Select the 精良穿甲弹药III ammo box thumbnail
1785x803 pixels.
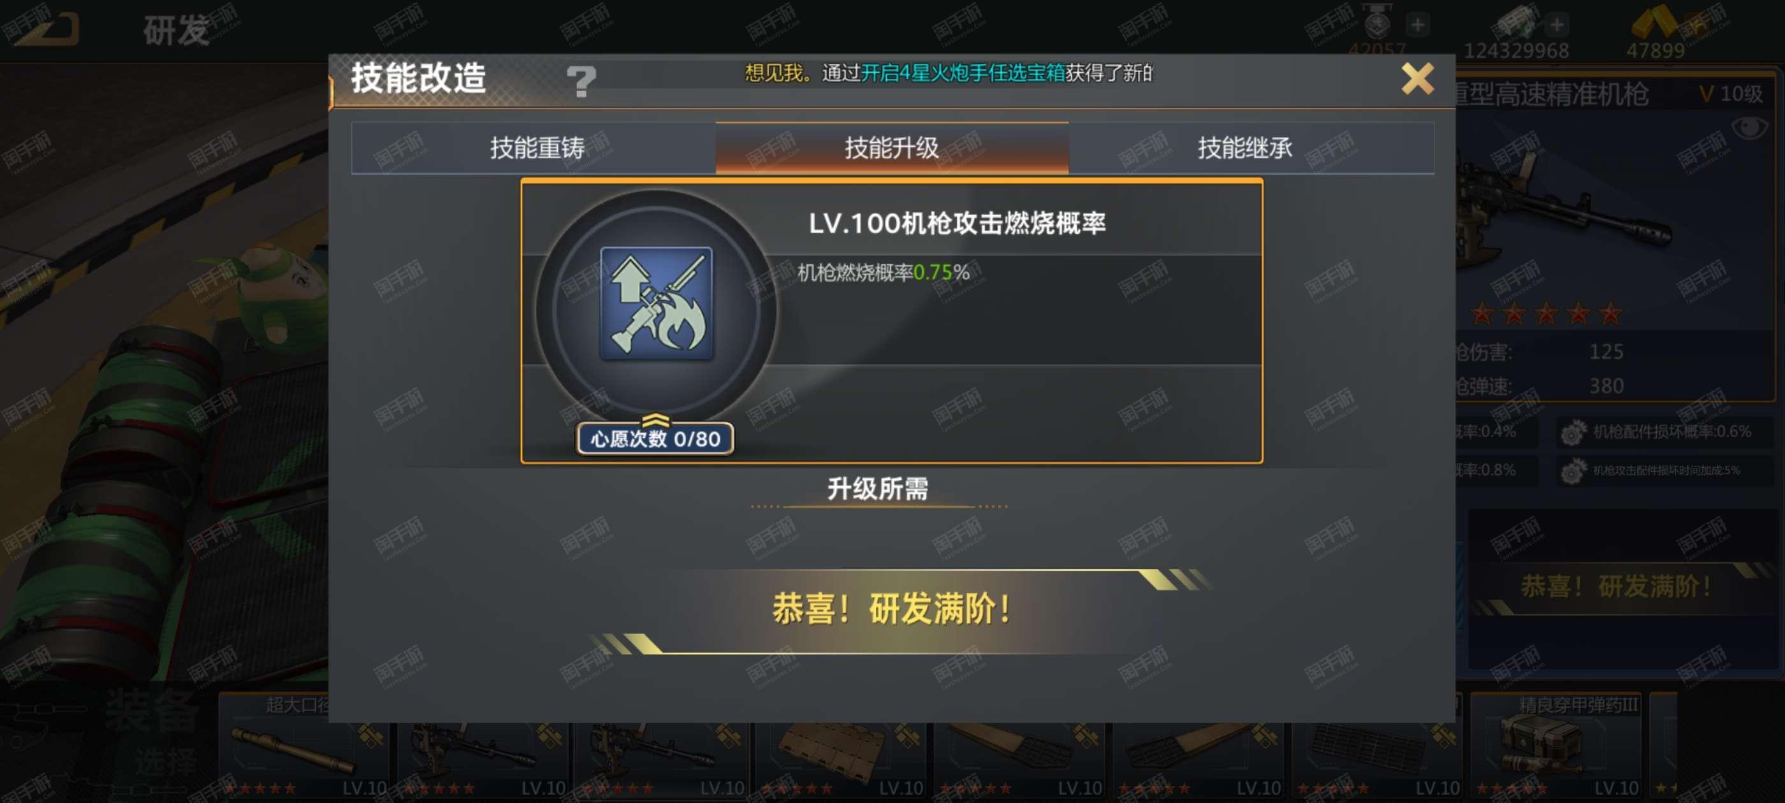[1555, 745]
